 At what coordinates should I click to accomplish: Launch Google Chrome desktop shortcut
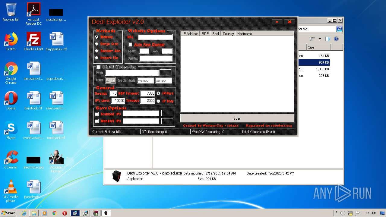[x=11, y=73]
